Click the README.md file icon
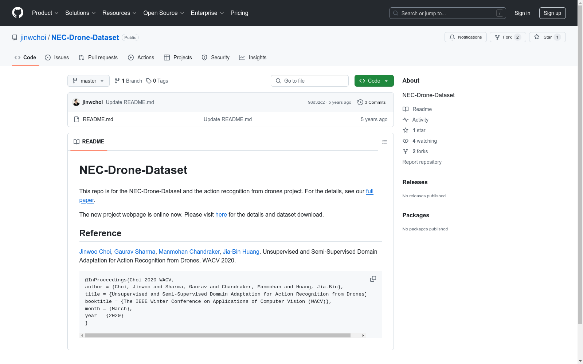 click(x=77, y=119)
